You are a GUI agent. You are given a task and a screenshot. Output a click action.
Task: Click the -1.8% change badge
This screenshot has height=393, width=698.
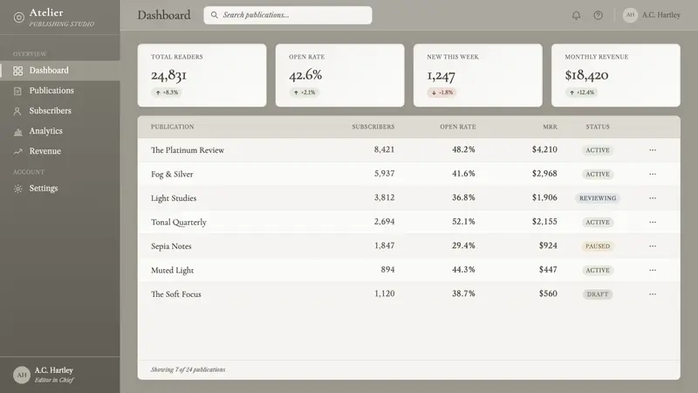tap(442, 93)
